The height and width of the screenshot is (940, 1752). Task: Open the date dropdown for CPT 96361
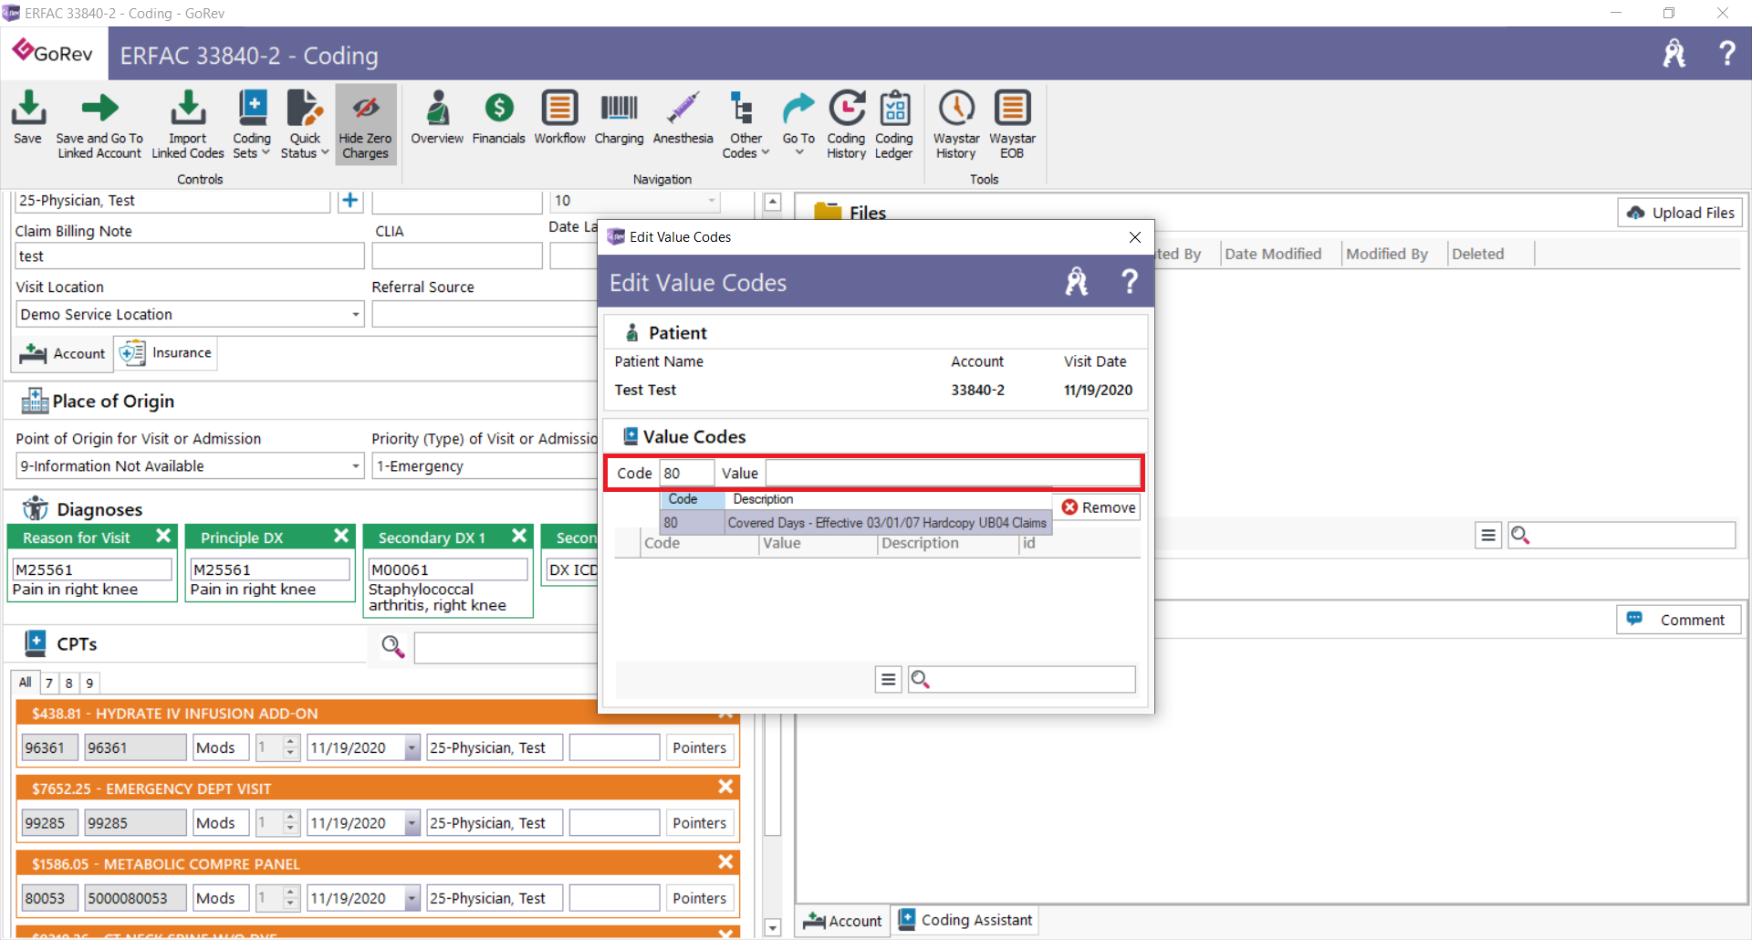(x=412, y=747)
